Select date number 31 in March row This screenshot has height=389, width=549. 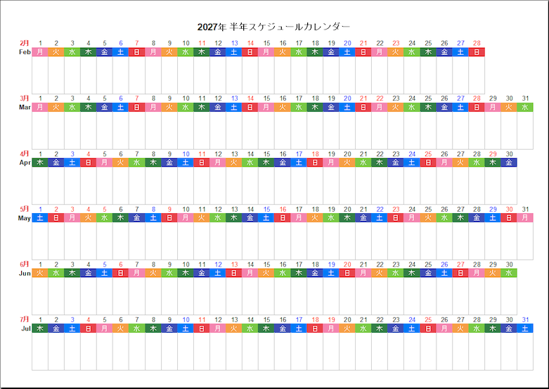click(x=525, y=98)
